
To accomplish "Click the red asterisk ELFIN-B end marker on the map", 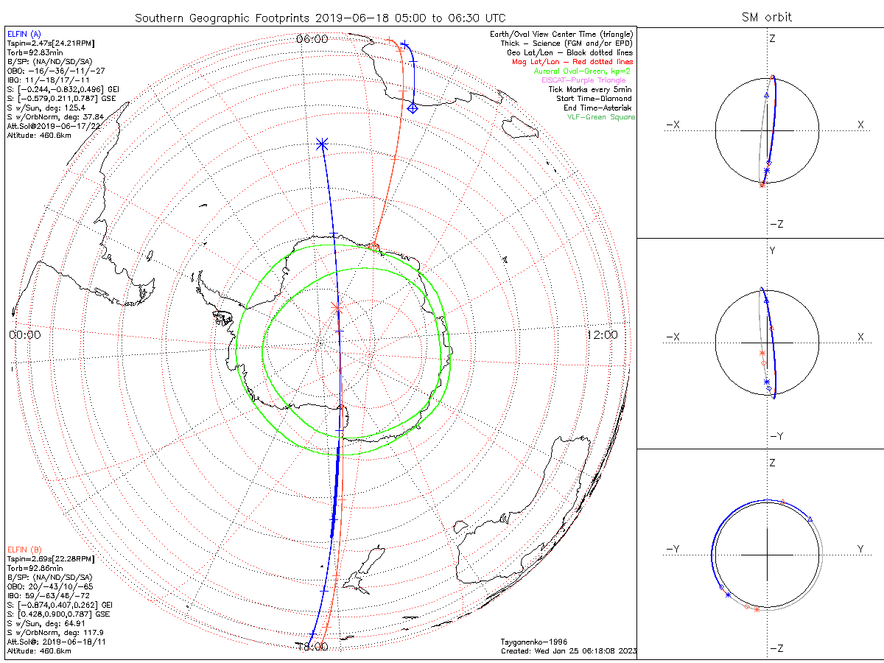I will [x=337, y=306].
